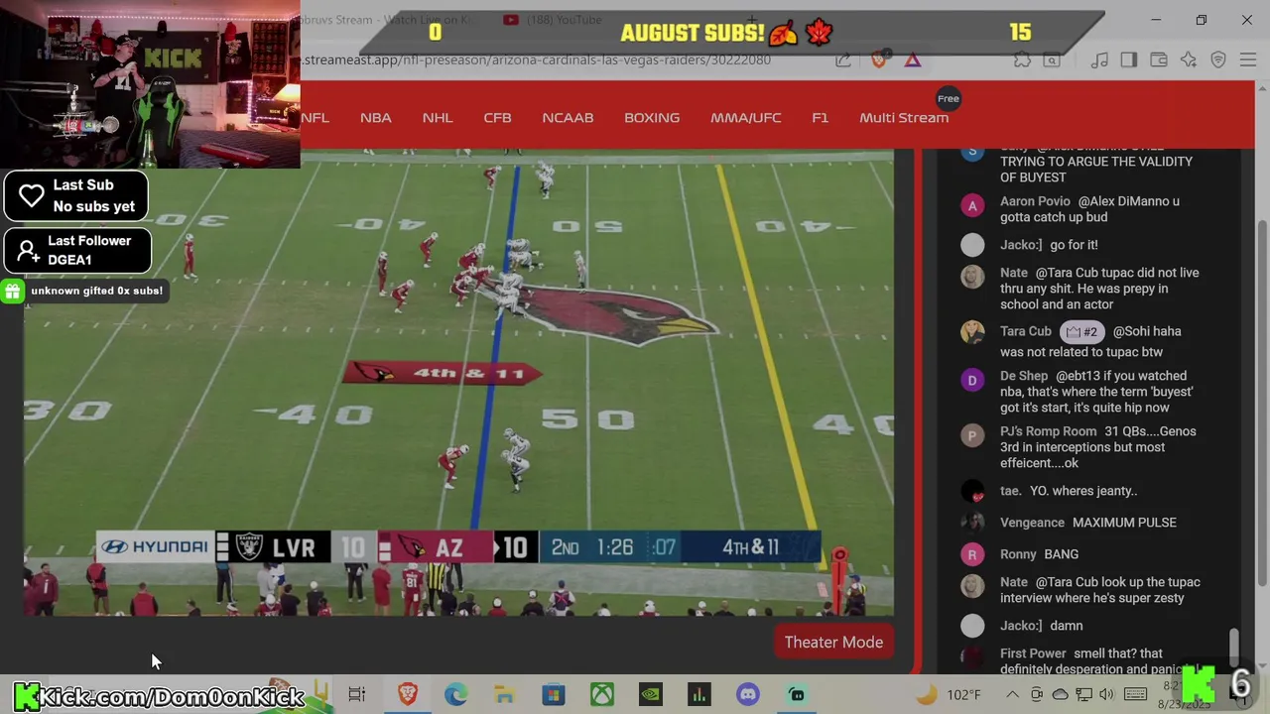Viewport: 1270px width, 714px height.
Task: Open Microsoft Store from taskbar
Action: (553, 694)
